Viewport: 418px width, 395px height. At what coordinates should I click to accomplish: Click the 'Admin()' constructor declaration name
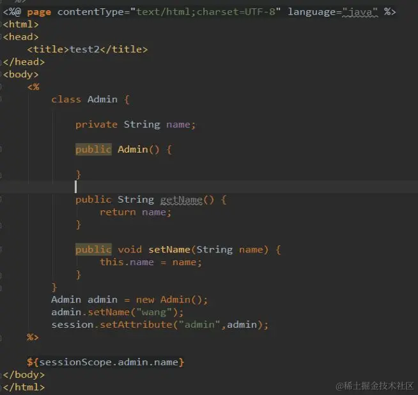[138, 150]
